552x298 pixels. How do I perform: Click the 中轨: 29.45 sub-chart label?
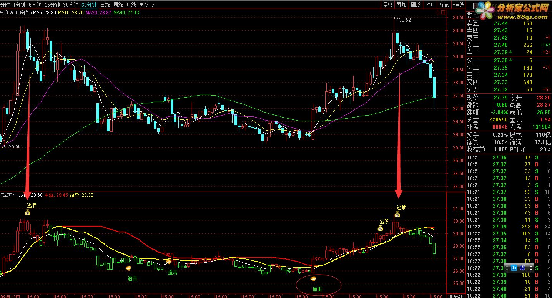(56, 195)
